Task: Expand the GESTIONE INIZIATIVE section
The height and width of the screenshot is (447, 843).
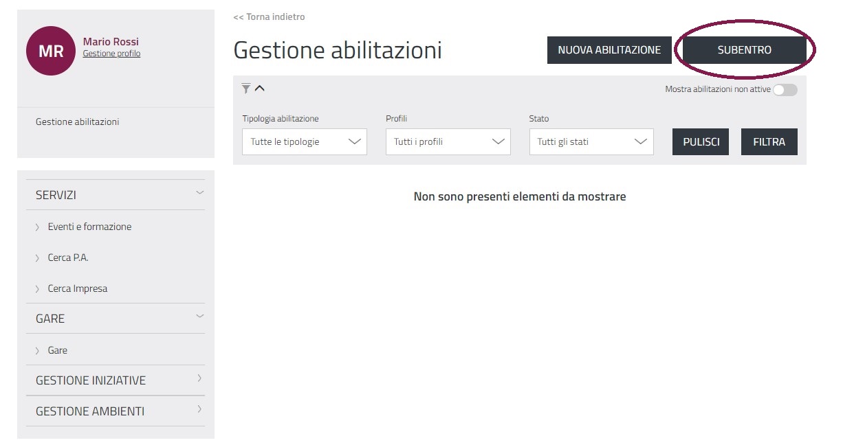Action: coord(199,378)
